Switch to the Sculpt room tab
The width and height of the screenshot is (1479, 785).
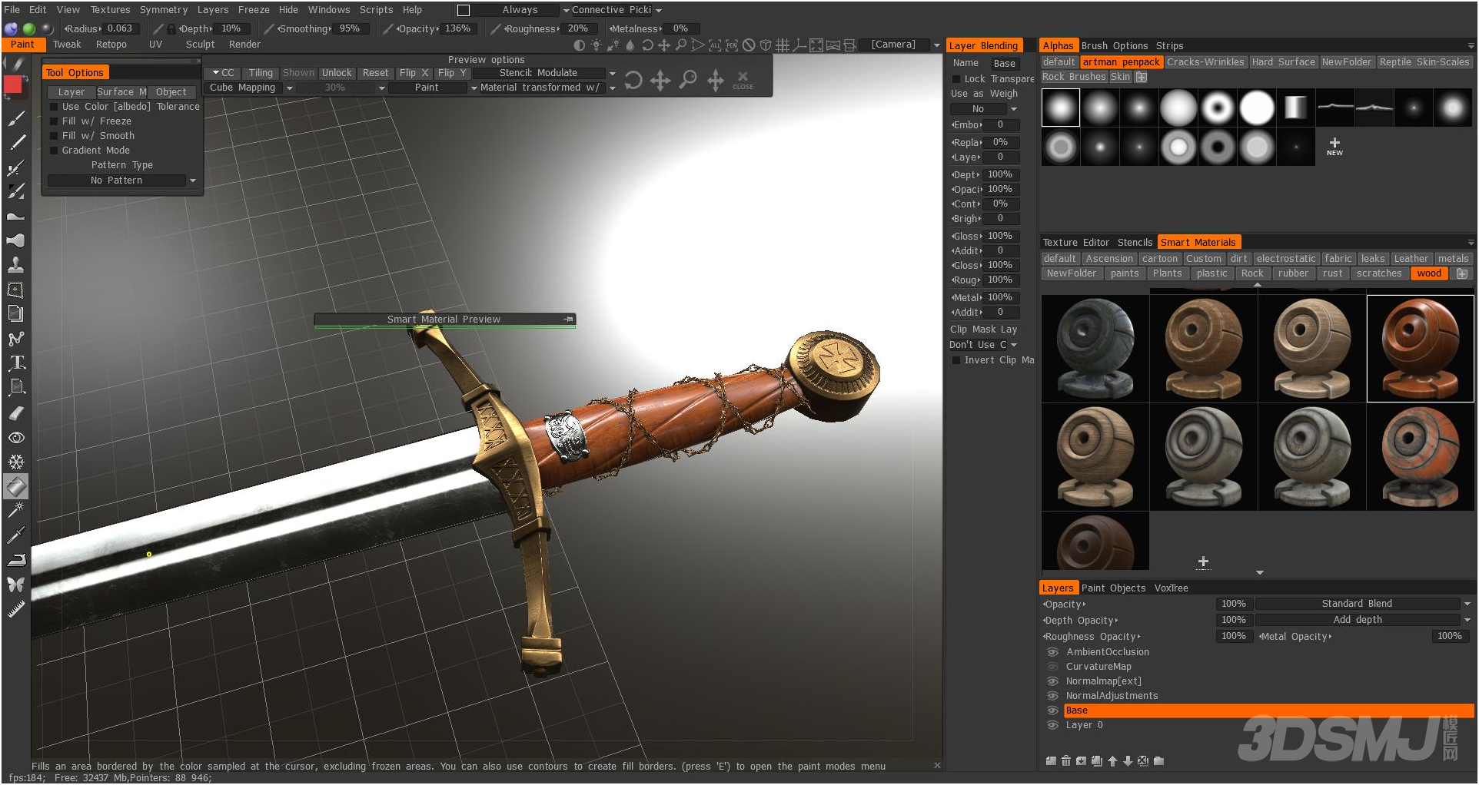click(200, 45)
